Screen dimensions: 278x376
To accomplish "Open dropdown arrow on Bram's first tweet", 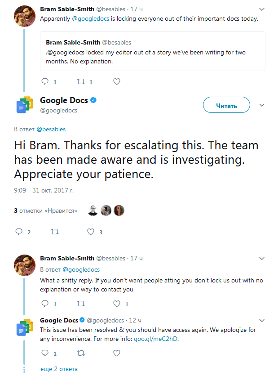I will 262,9.
